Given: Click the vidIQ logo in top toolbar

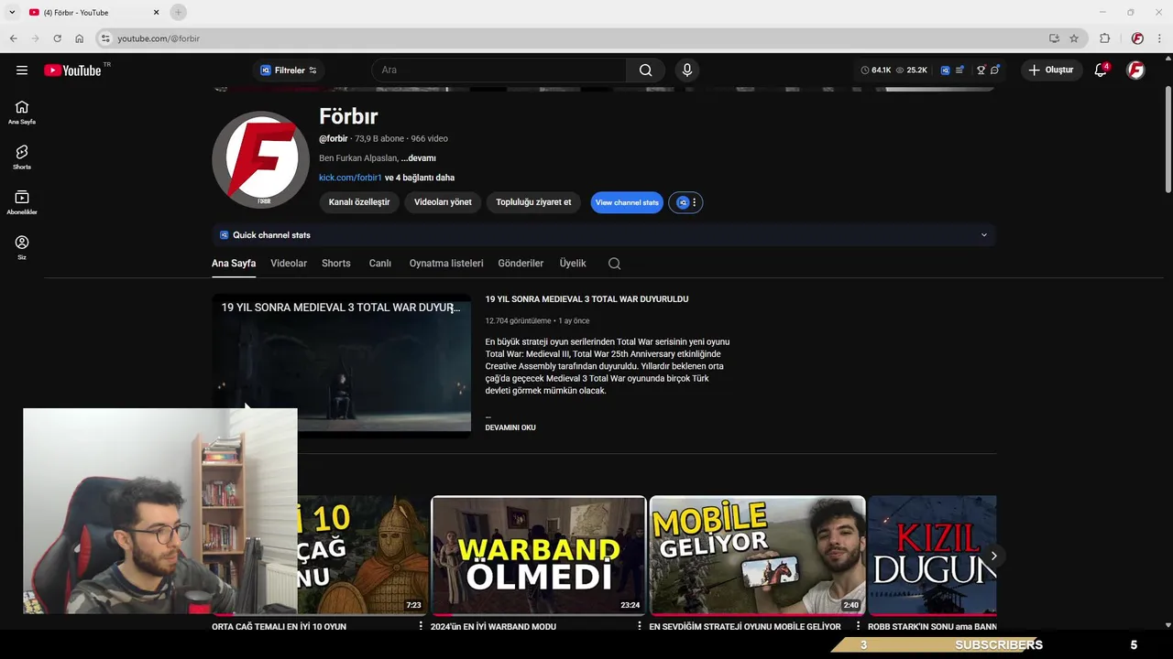Looking at the screenshot, I should 946,70.
